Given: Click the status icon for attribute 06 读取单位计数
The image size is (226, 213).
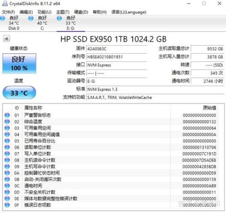Looking at the screenshot, I should [x=7, y=147].
